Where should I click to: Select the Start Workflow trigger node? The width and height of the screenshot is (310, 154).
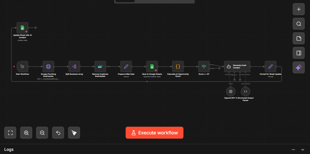(x=22, y=67)
